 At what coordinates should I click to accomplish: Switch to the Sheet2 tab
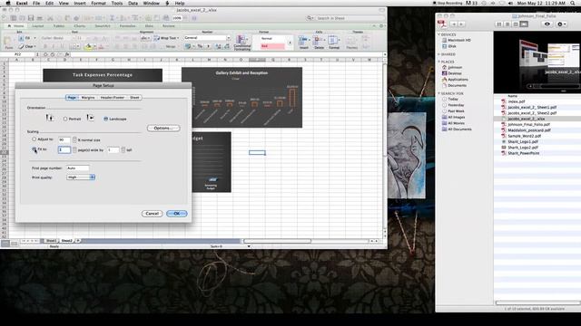(66, 241)
